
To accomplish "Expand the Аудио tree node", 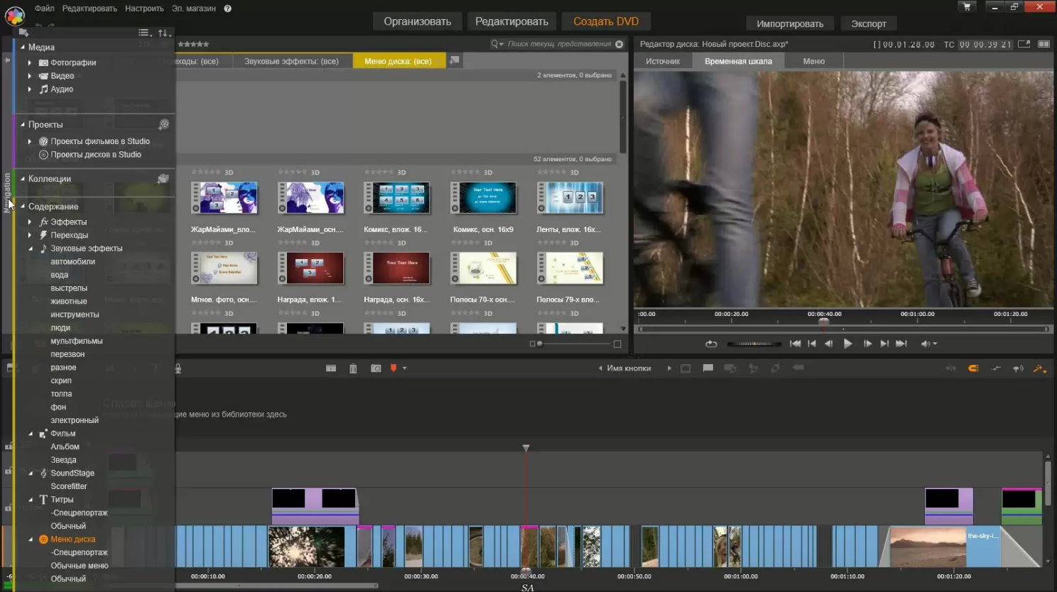I will tap(30, 89).
